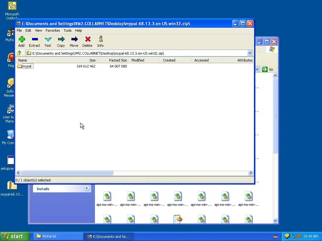Switch to MyPal 68 taskbar button
Viewport: 322px width, 241px height.
pos(58,236)
